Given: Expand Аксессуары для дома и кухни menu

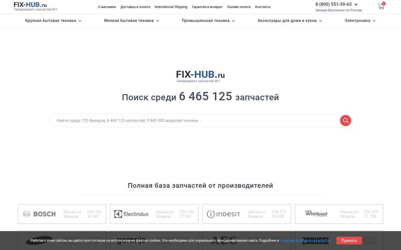Looking at the screenshot, I should coord(290,21).
